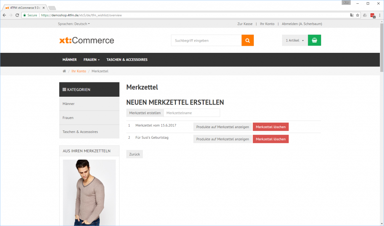Screen dimensions: 384x226
Task: Open the Chrome three-dot menu
Action: click(379, 15)
